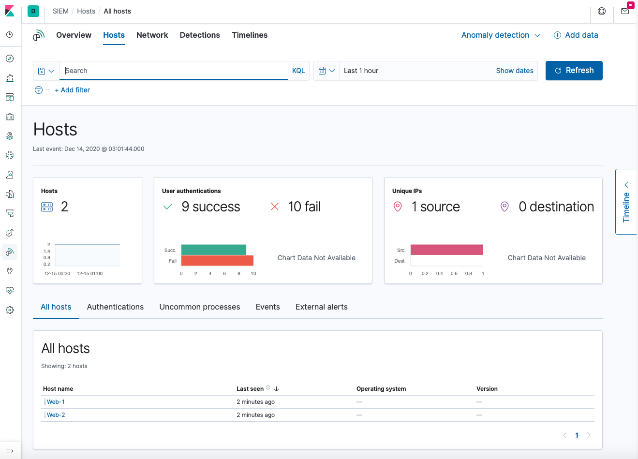
Task: Open the D space selector avatar
Action: 33,11
